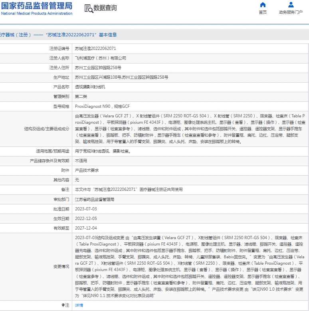309x311 pixels.
Task: Click the 有效期至 label
Action: point(61,228)
